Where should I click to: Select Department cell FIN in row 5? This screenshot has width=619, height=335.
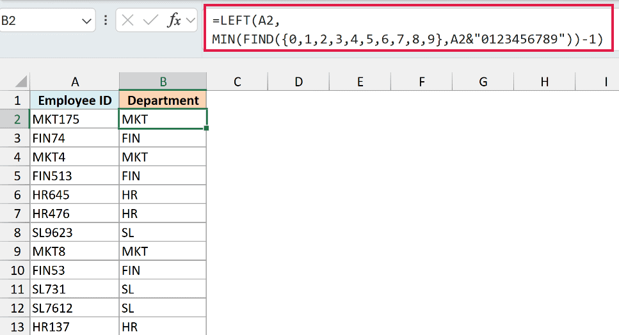[163, 176]
